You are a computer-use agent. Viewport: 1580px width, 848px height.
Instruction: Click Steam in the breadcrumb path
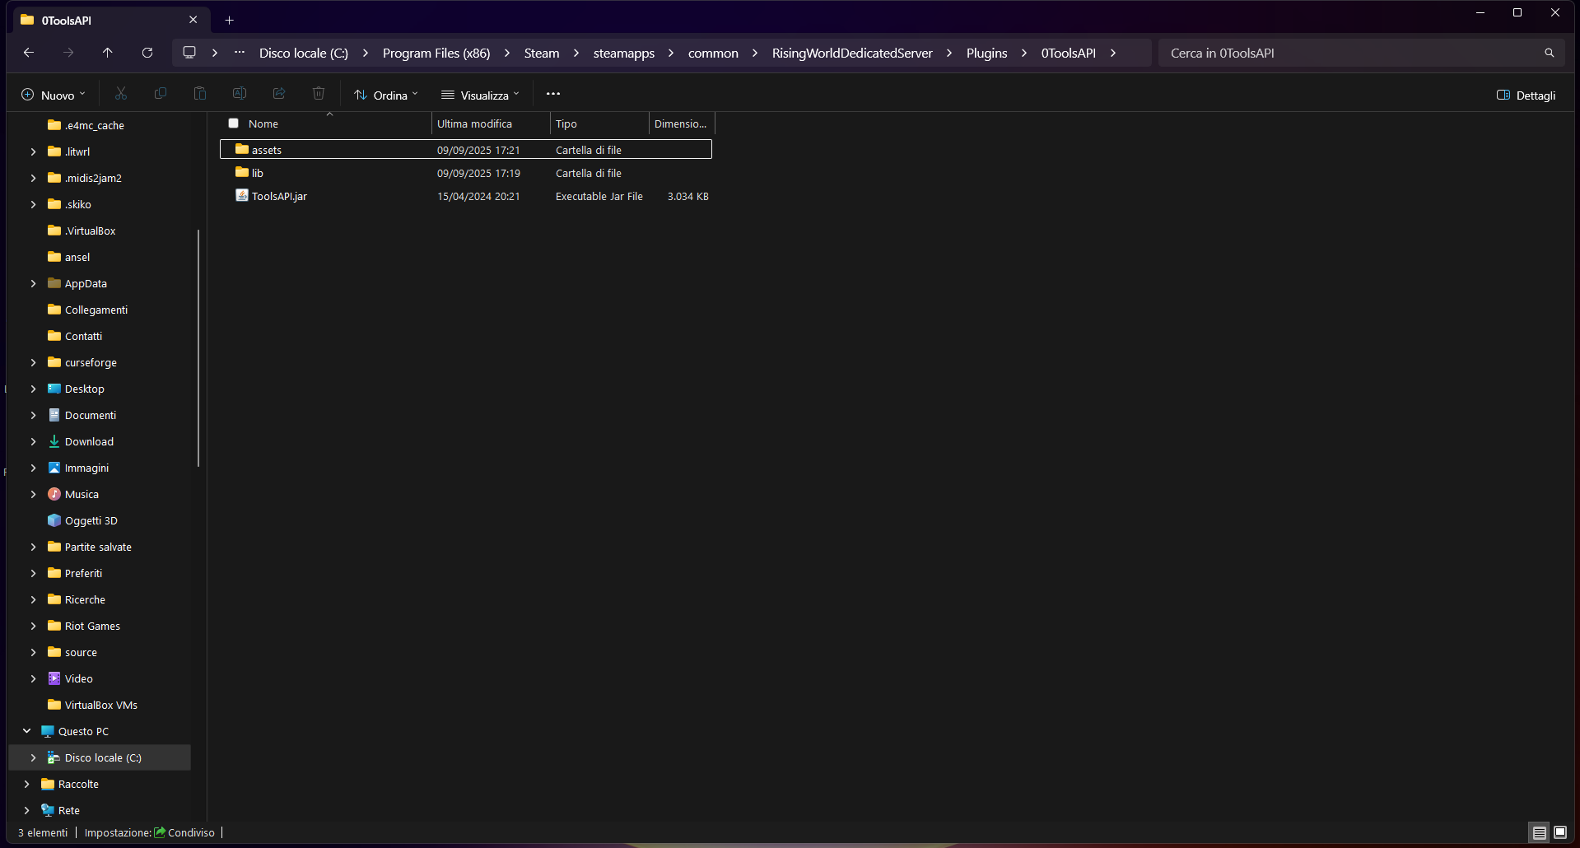[x=541, y=53]
